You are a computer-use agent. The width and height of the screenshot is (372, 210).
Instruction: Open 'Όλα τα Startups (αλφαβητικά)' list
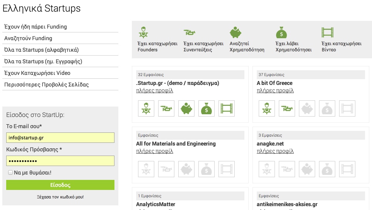[41, 50]
